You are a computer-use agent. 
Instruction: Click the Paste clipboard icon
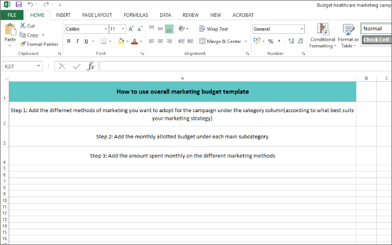[10, 32]
